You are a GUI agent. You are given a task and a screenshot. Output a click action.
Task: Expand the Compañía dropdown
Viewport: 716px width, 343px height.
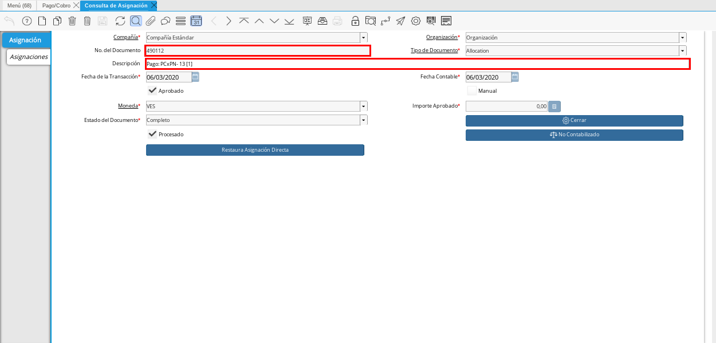tap(363, 38)
